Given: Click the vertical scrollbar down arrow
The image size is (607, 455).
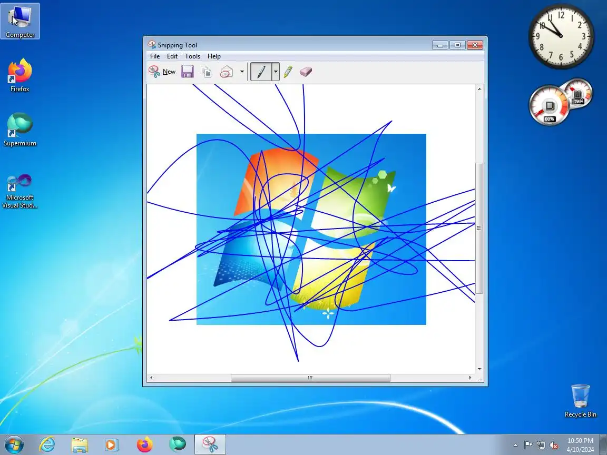Looking at the screenshot, I should pyautogui.click(x=479, y=369).
